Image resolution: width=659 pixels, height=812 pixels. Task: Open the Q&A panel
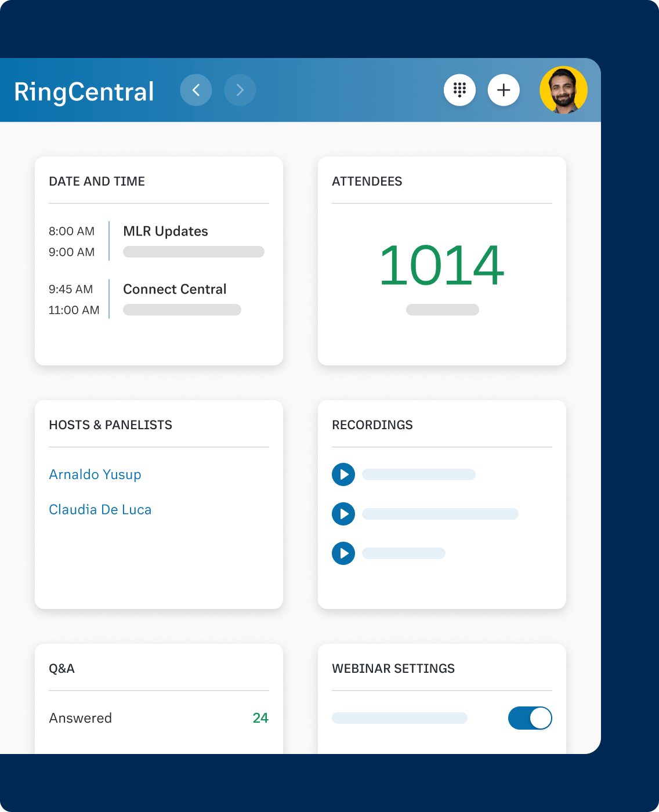click(61, 668)
